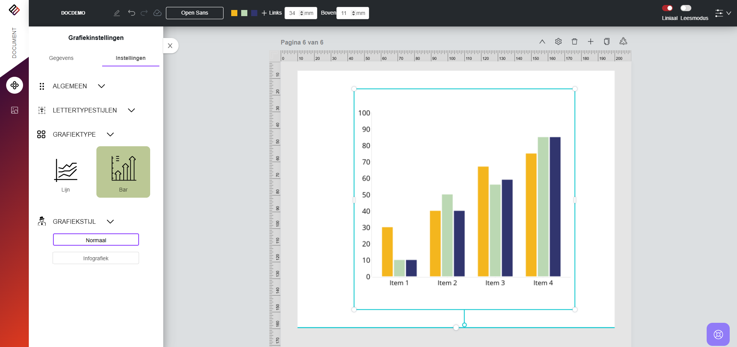The image size is (737, 347).
Task: Open the image library sidebar icon
Action: (15, 111)
